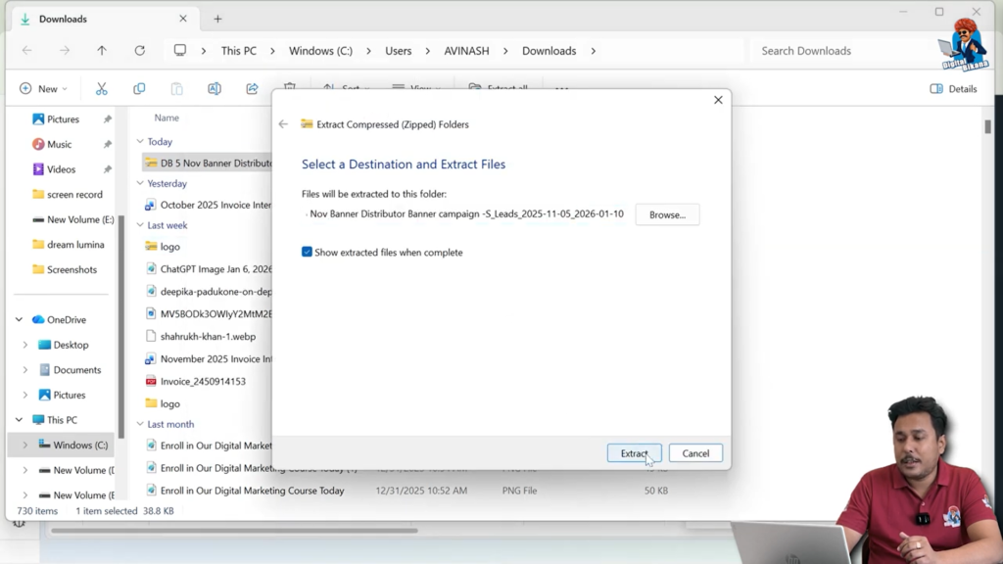Click the back arrow in the extraction dialog

coord(283,124)
